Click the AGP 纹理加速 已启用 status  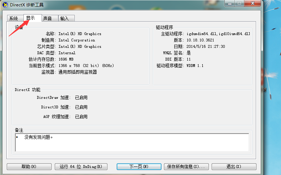(x=81, y=117)
